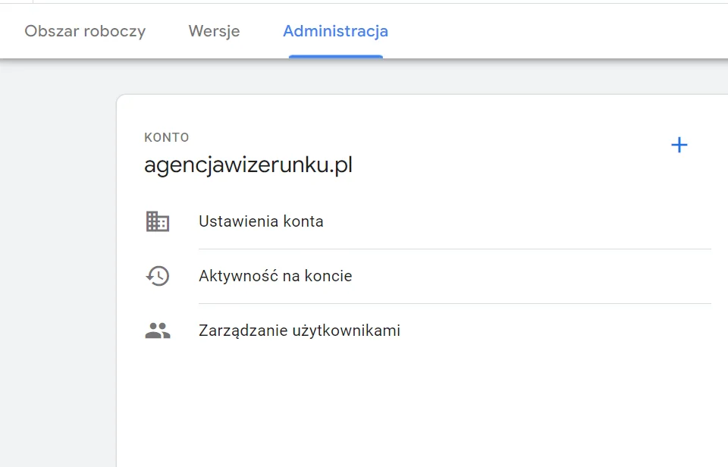Open Aktywność na koncie
Image resolution: width=728 pixels, height=467 pixels.
pyautogui.click(x=275, y=276)
